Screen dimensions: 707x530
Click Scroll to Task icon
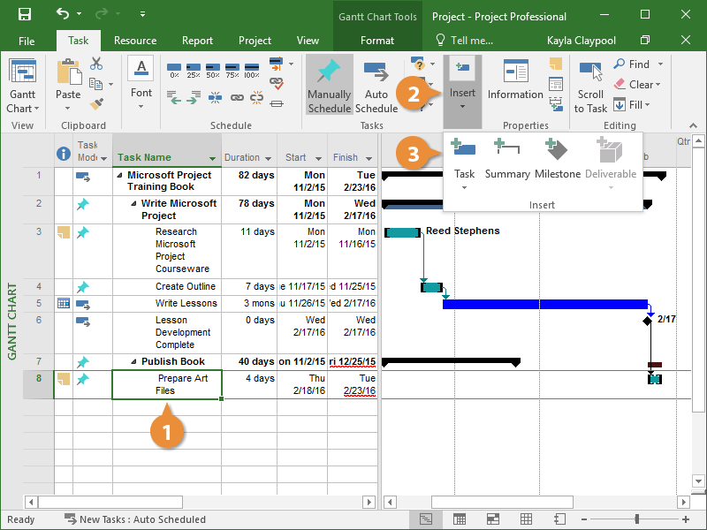[590, 87]
